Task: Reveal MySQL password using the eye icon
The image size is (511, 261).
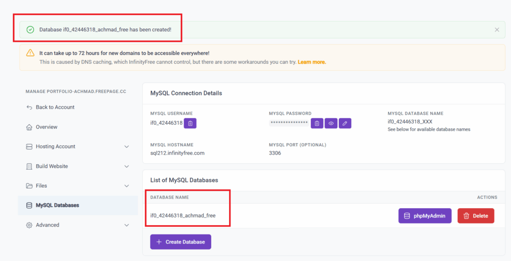Action: coord(331,123)
